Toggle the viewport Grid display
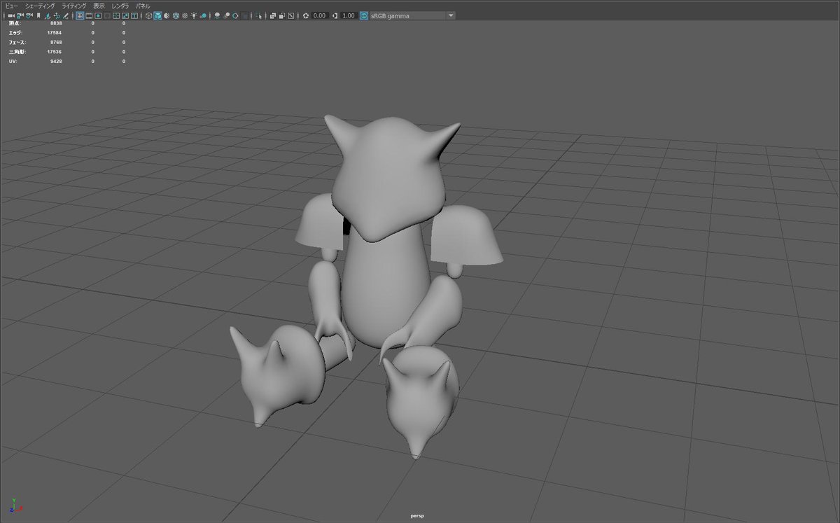This screenshot has height=523, width=840. [80, 15]
